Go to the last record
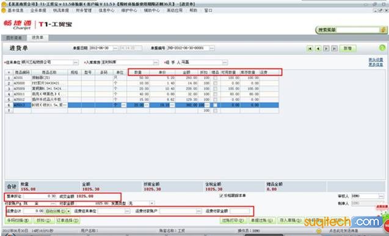Viewport: 389px width, 236px height. (335, 49)
